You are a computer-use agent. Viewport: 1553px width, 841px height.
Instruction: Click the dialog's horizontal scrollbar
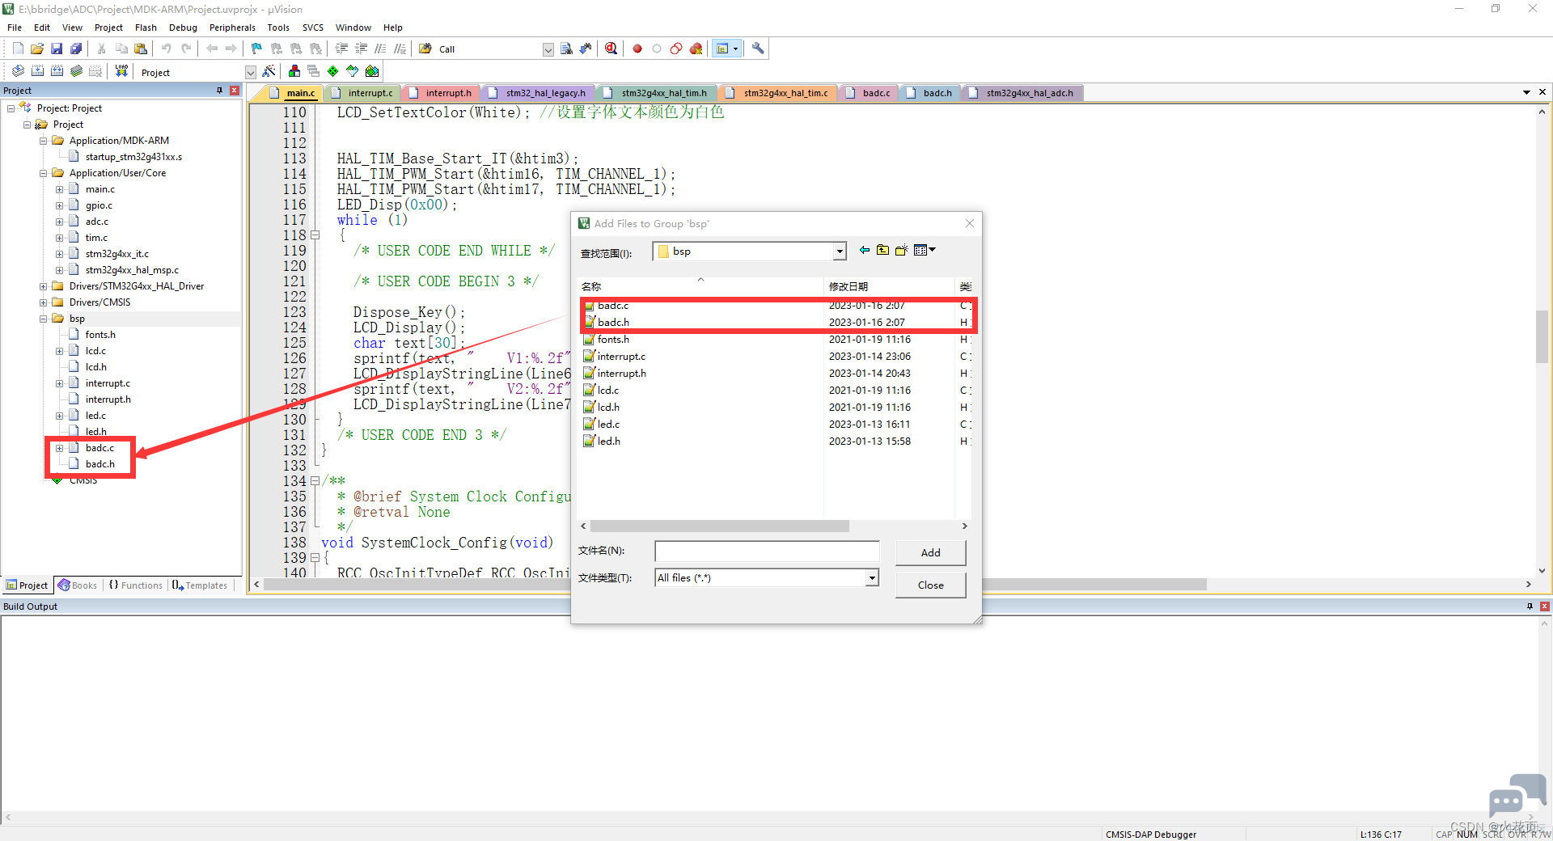773,526
